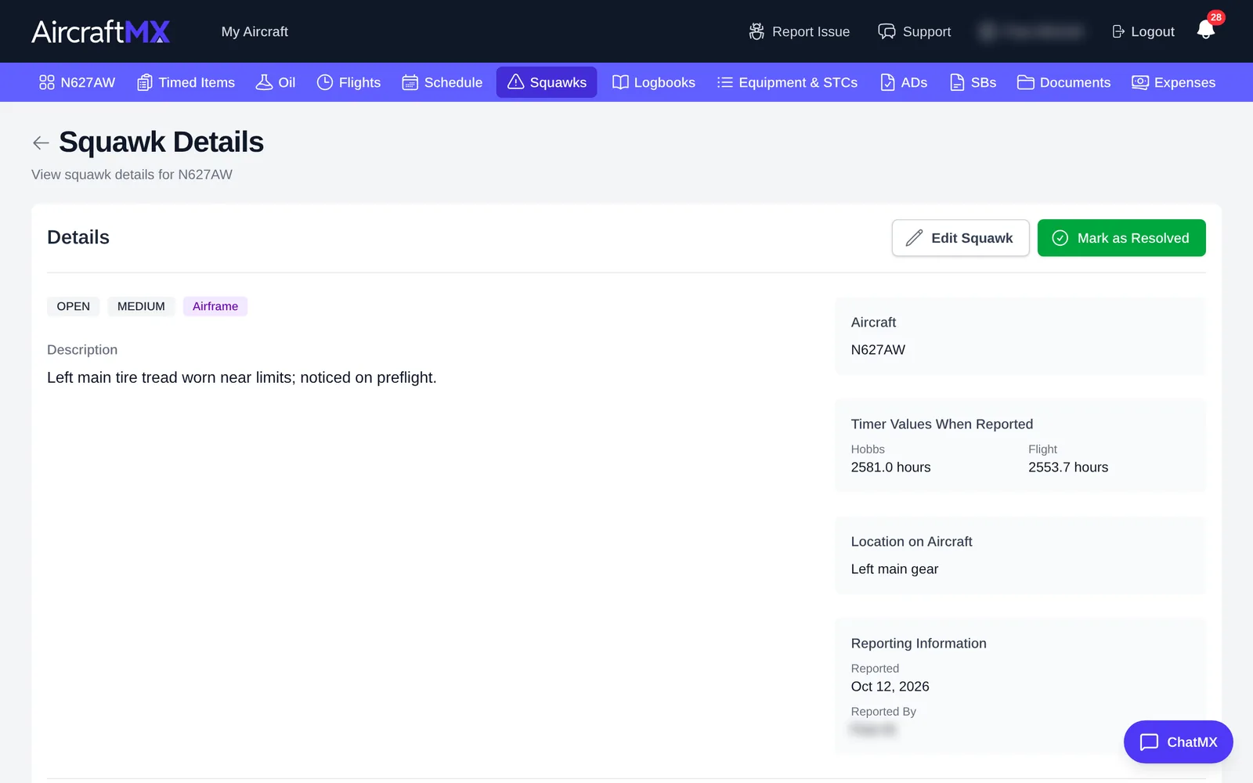Click the Flights clock icon
Viewport: 1253px width, 783px height.
(325, 82)
